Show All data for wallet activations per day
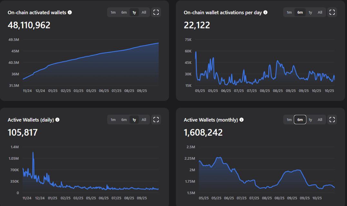 click(320, 13)
